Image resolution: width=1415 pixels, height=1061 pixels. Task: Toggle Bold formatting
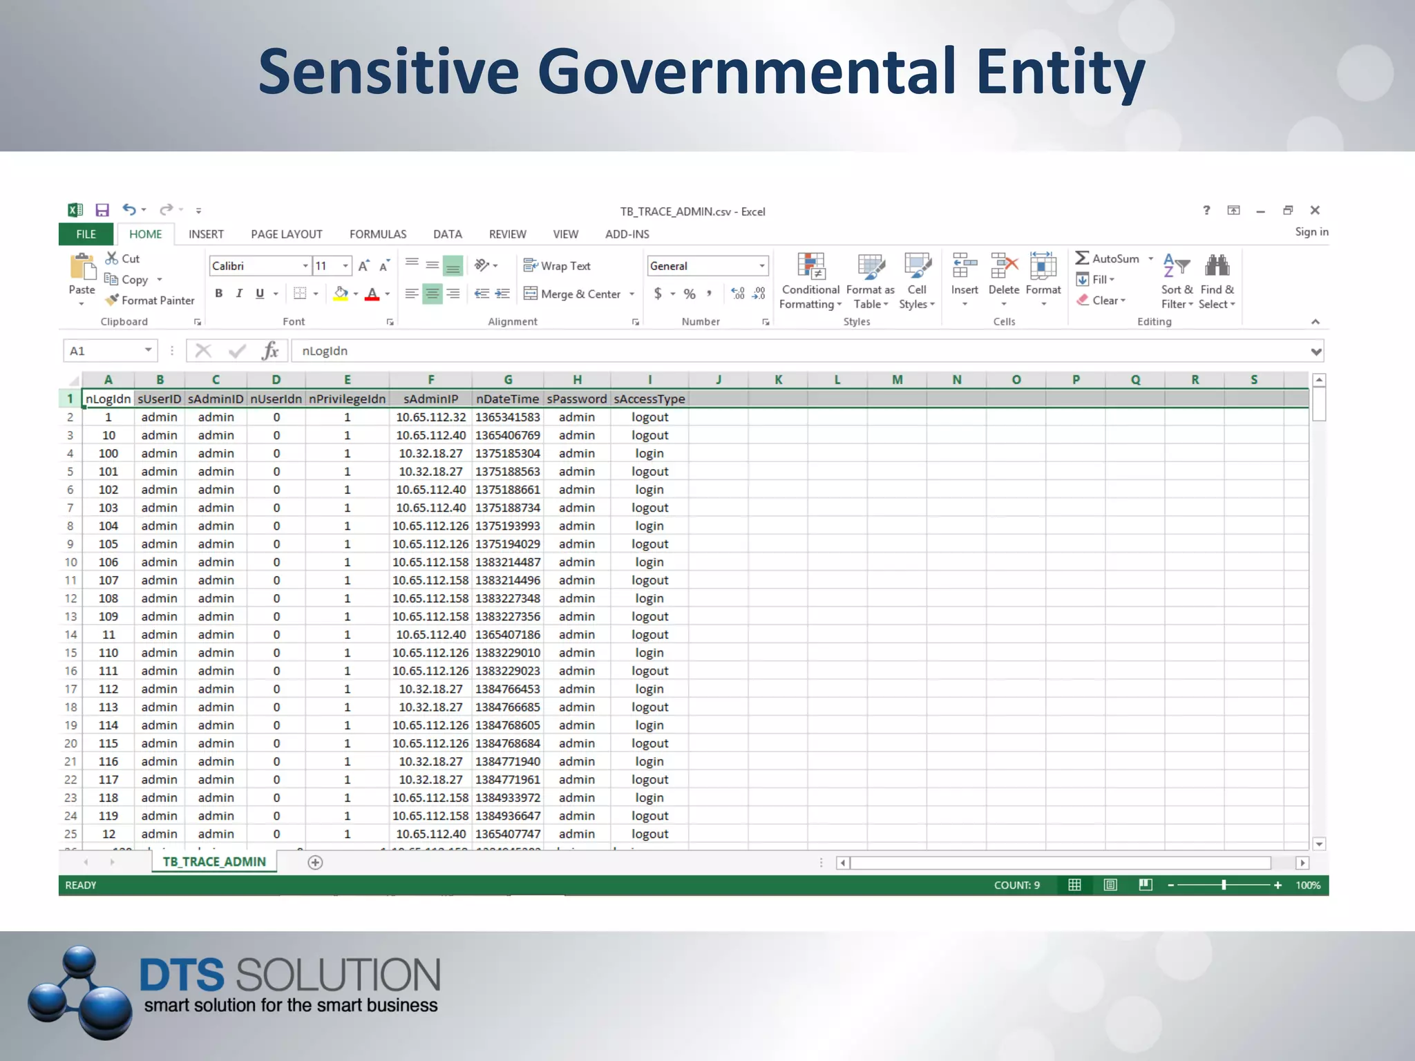pyautogui.click(x=219, y=294)
